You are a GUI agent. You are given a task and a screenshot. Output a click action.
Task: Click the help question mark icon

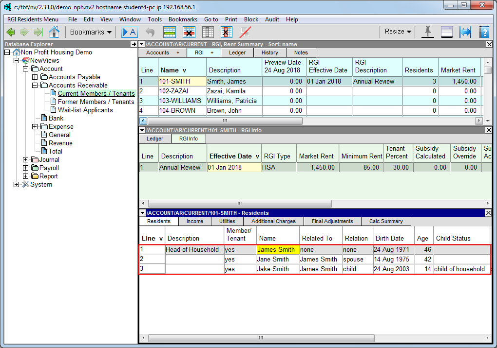(483, 32)
